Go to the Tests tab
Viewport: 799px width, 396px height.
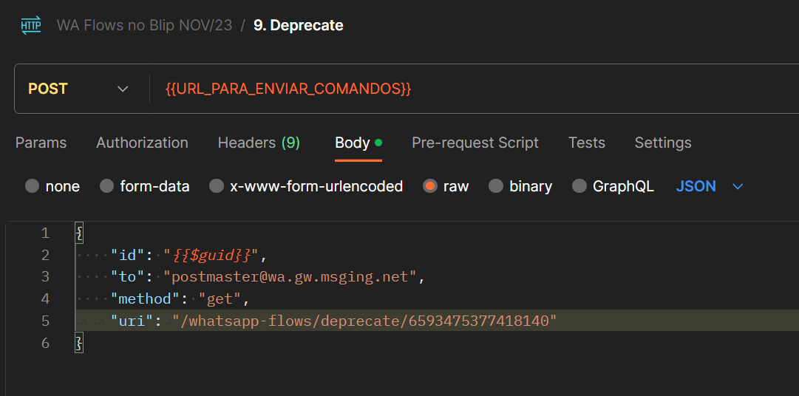tap(587, 143)
